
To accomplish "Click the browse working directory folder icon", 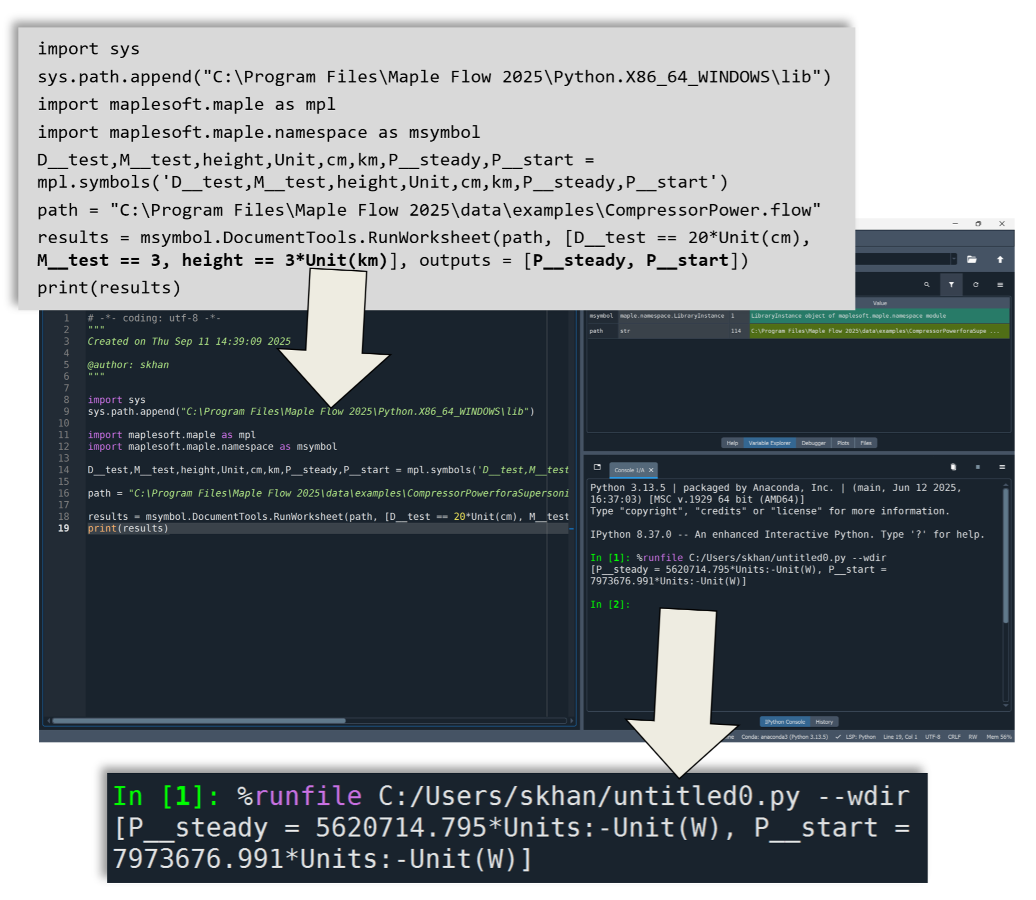I will (972, 259).
